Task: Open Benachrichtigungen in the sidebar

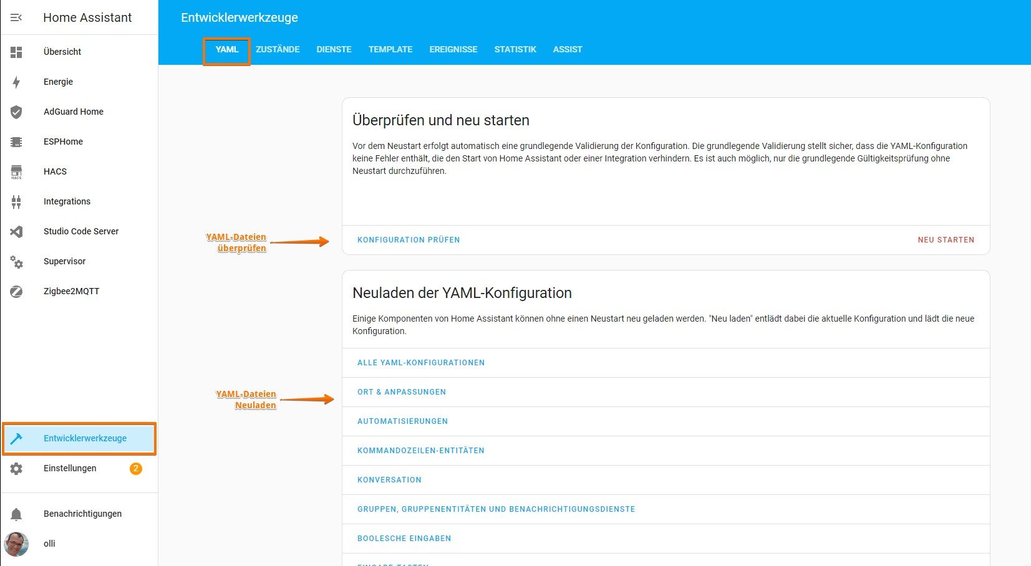Action: [79, 514]
